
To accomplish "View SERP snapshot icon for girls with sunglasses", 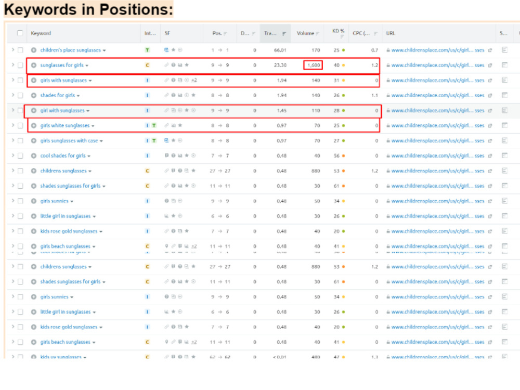I will tap(505, 80).
